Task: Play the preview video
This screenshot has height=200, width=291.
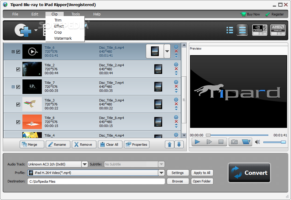Action: (x=197, y=142)
